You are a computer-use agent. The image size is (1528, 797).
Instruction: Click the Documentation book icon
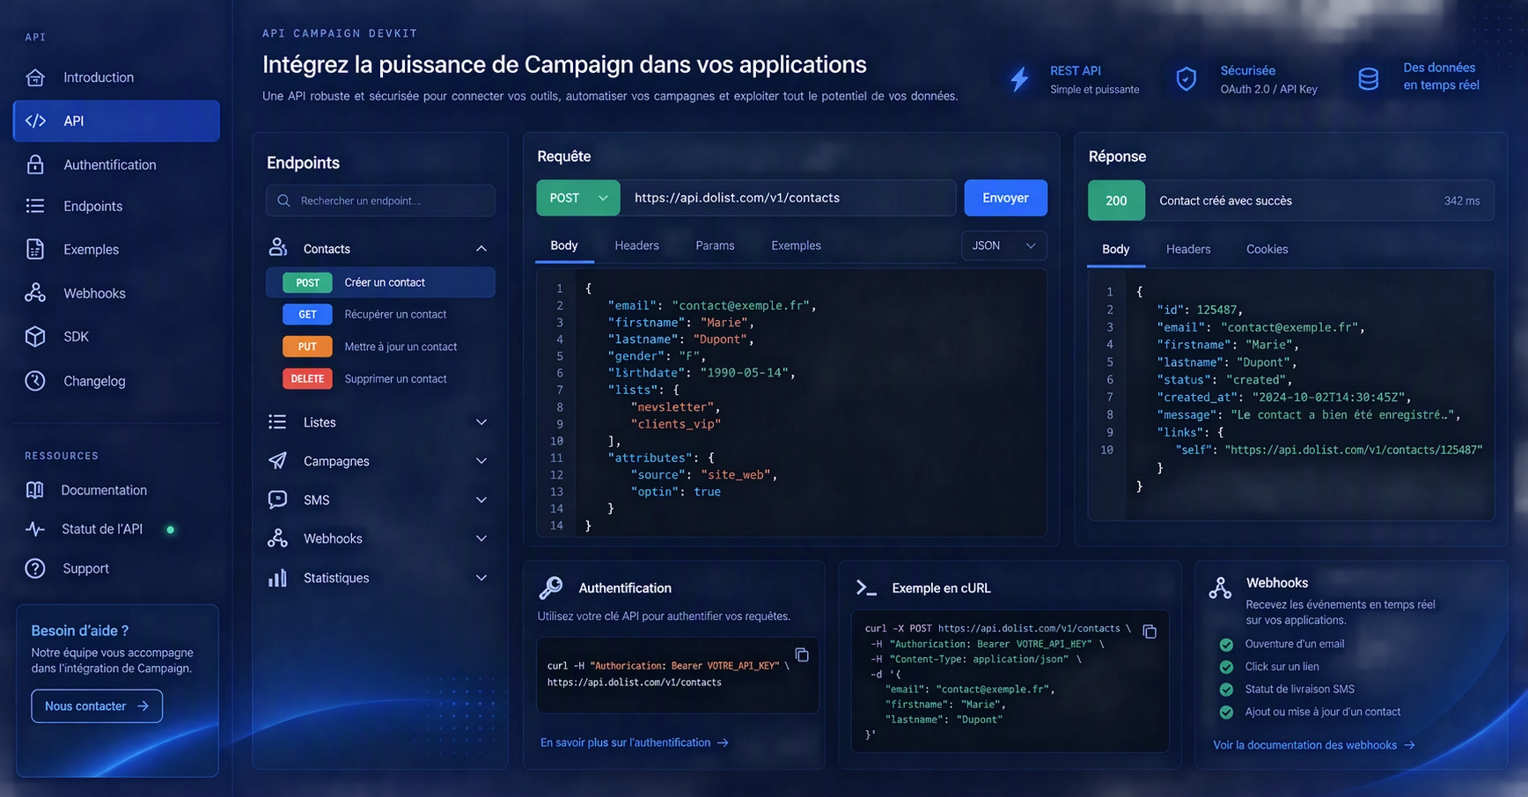[35, 490]
